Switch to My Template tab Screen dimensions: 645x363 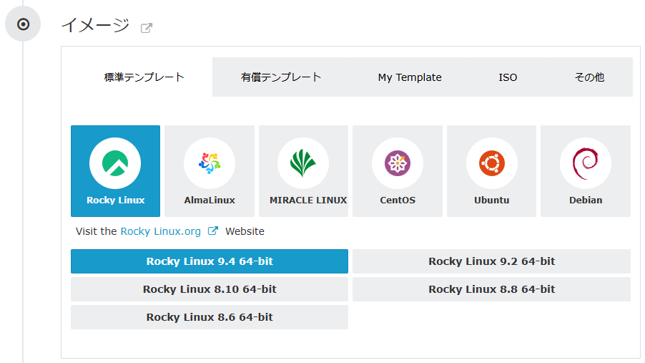[x=410, y=77]
